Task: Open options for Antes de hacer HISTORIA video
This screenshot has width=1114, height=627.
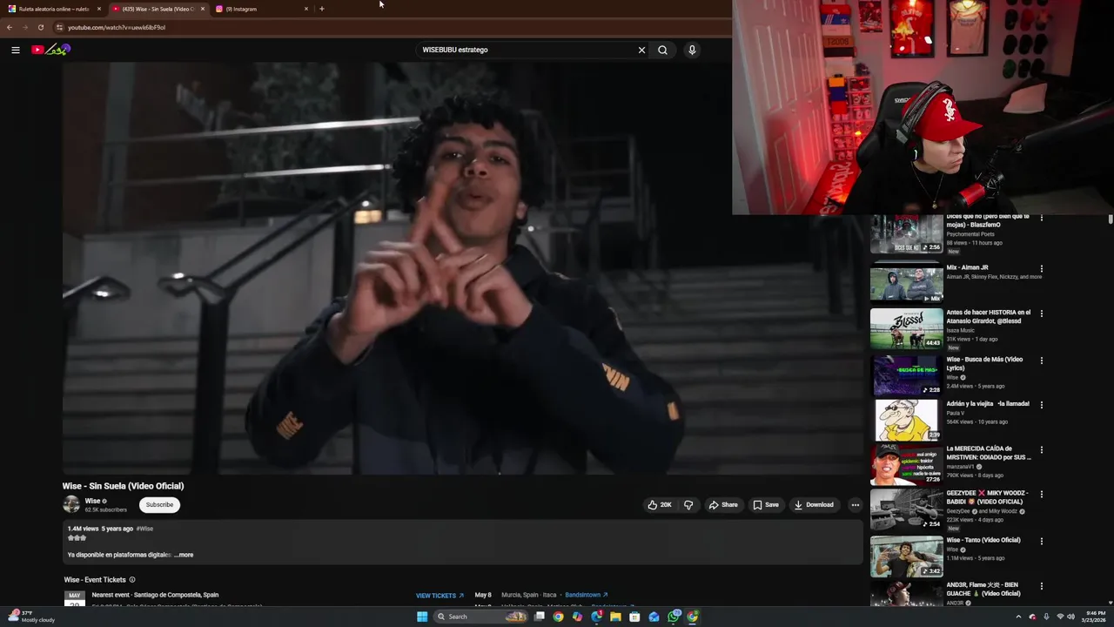Action: coord(1041,313)
